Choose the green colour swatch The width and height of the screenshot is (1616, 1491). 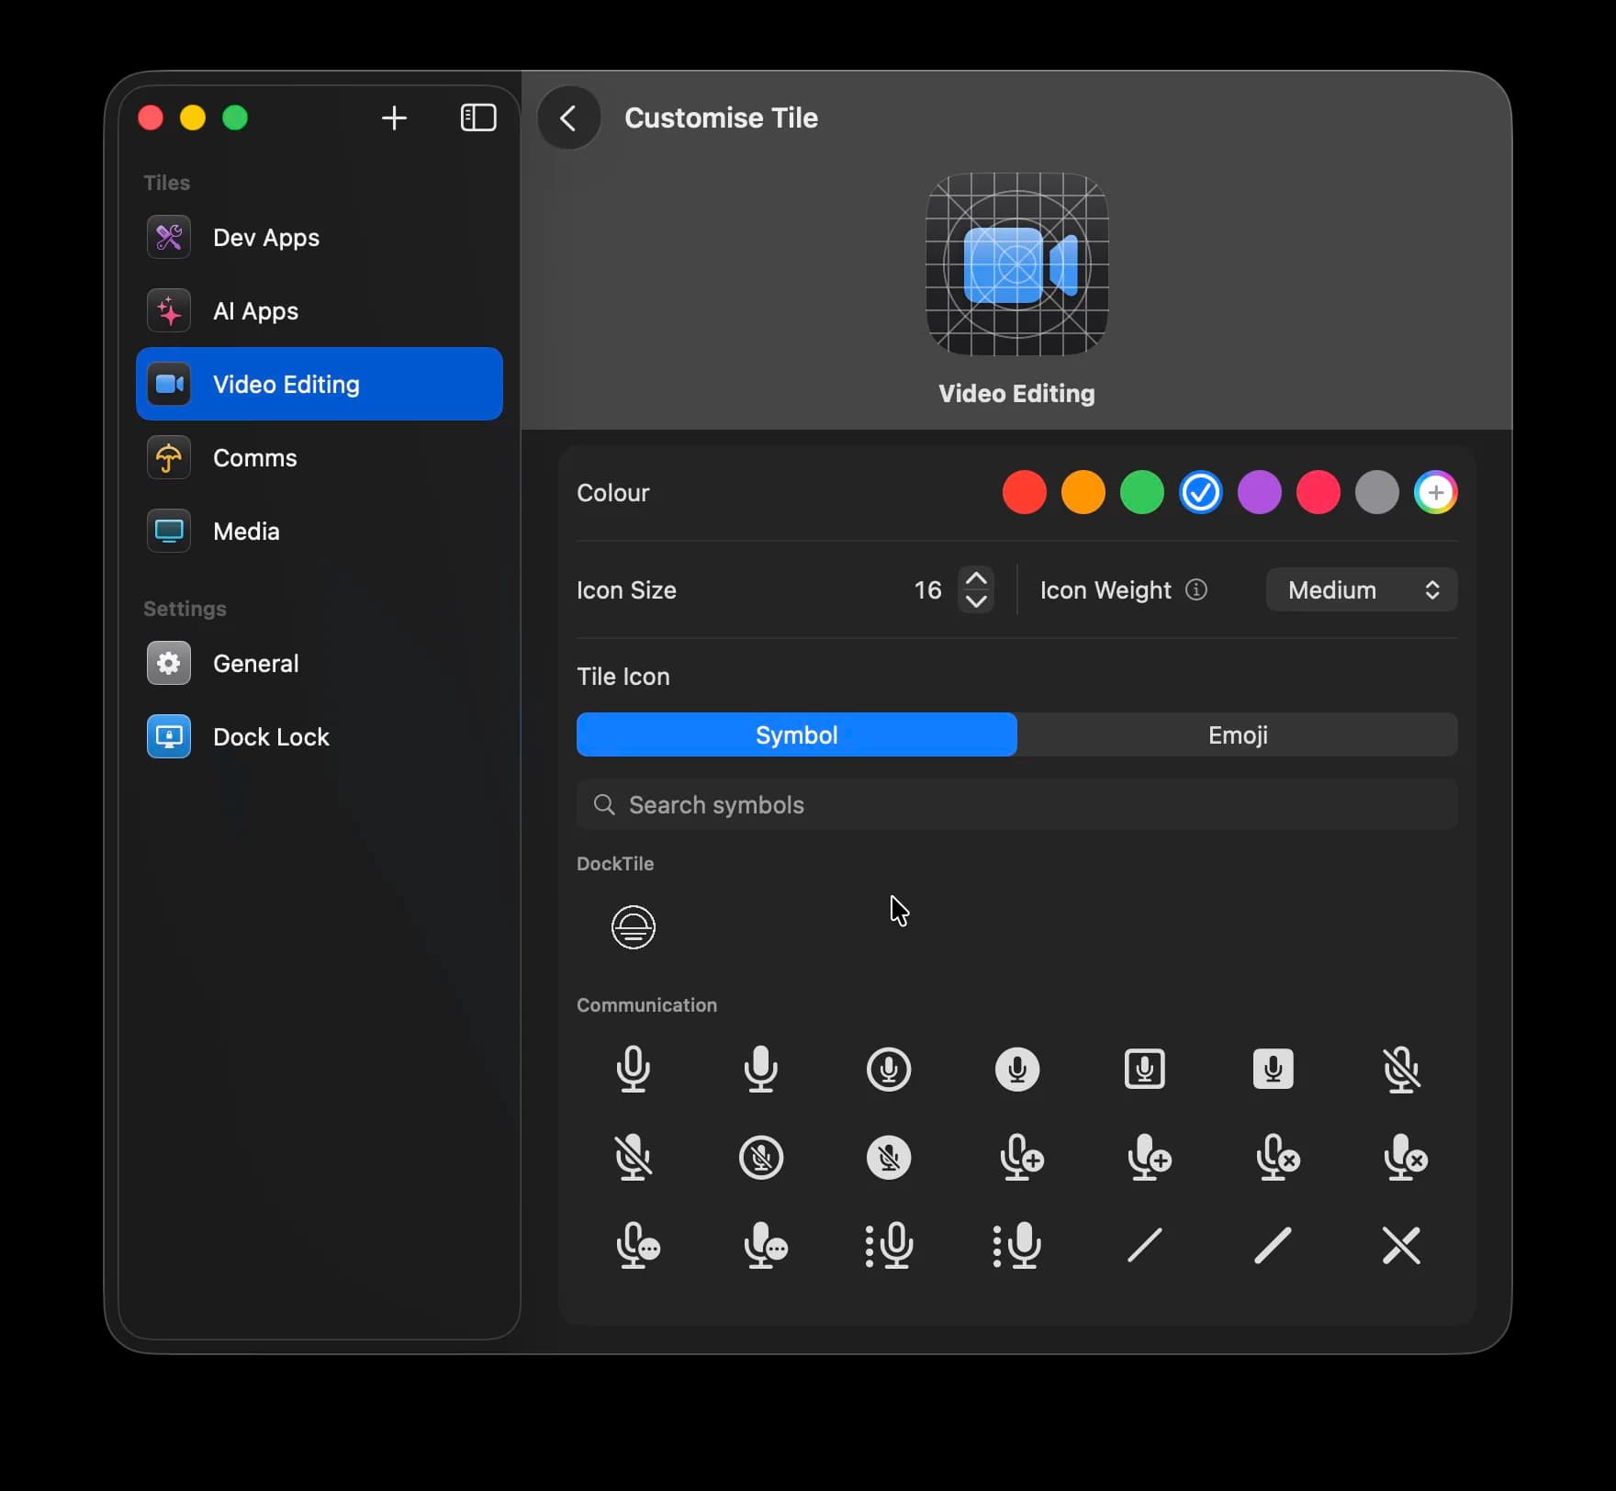(1142, 492)
